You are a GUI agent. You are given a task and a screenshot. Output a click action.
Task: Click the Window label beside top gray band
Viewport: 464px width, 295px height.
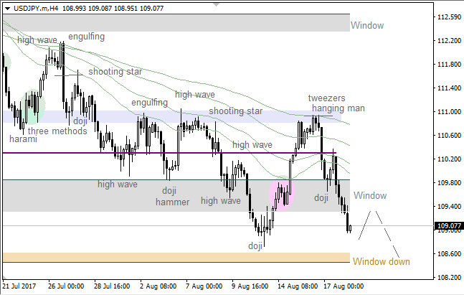point(367,25)
